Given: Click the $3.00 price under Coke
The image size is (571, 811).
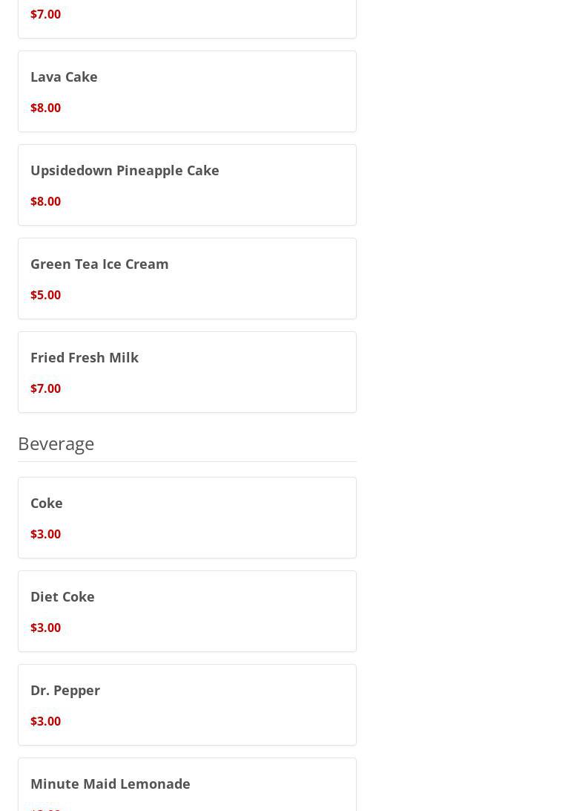Looking at the screenshot, I should [45, 534].
